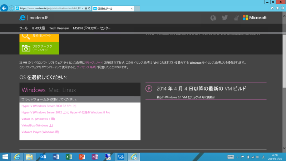Close the 仮想化ツール tab
286x161 pixels.
tap(132, 9)
